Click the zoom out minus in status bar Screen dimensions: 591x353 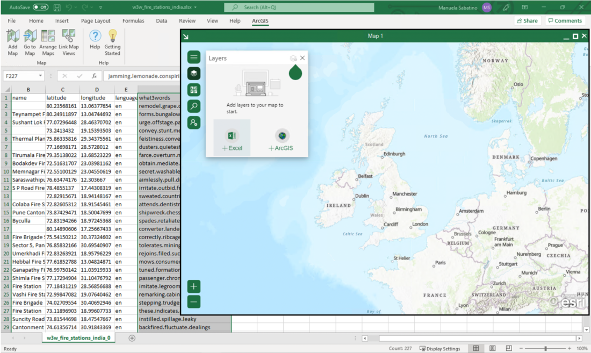click(521, 349)
